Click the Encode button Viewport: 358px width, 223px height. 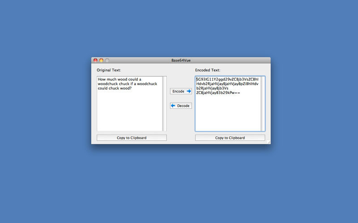(x=181, y=91)
